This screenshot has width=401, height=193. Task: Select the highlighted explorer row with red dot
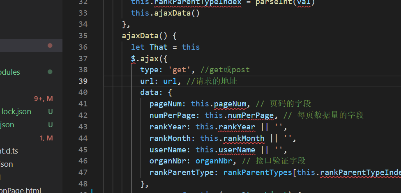[x=31, y=46]
